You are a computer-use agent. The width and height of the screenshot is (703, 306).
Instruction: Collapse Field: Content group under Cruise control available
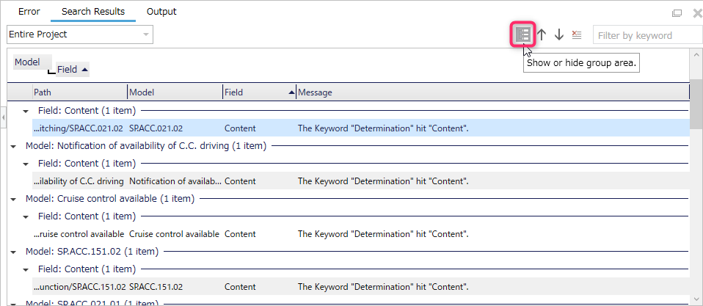(26, 216)
